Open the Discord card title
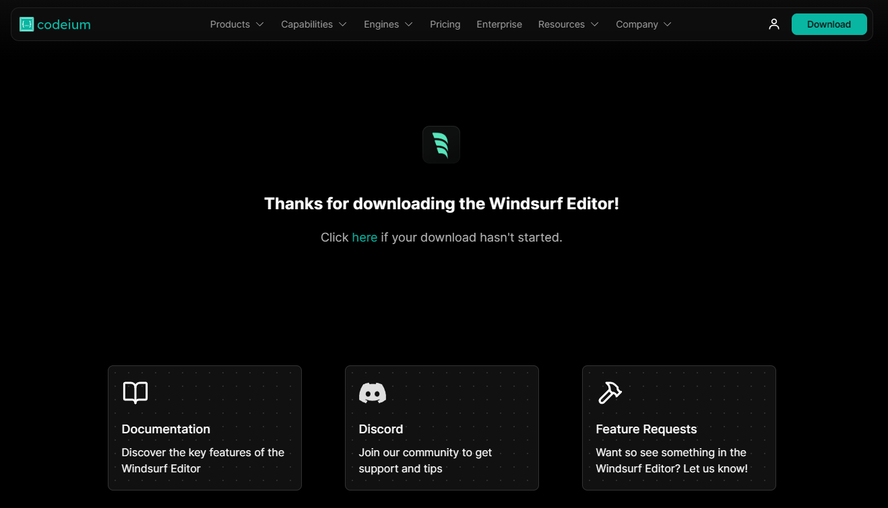The image size is (888, 508). click(x=381, y=429)
